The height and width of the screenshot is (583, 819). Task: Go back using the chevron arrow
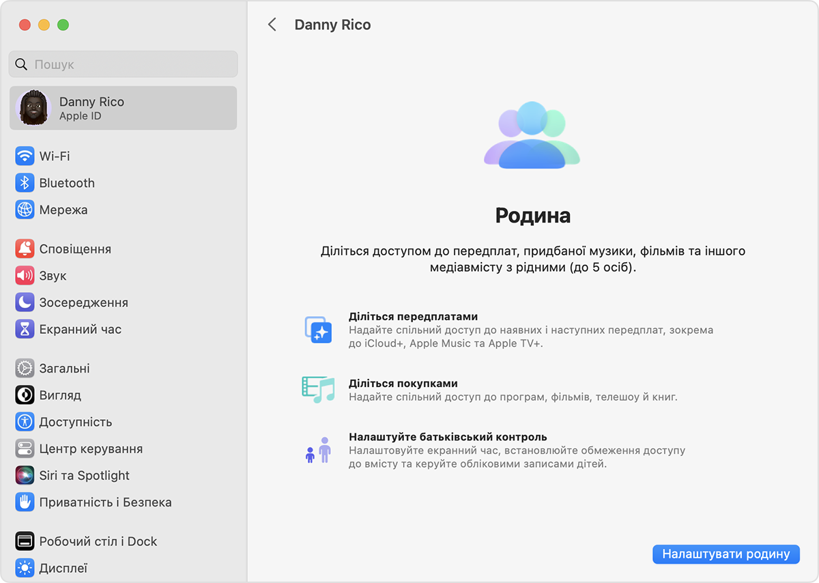[x=272, y=24]
